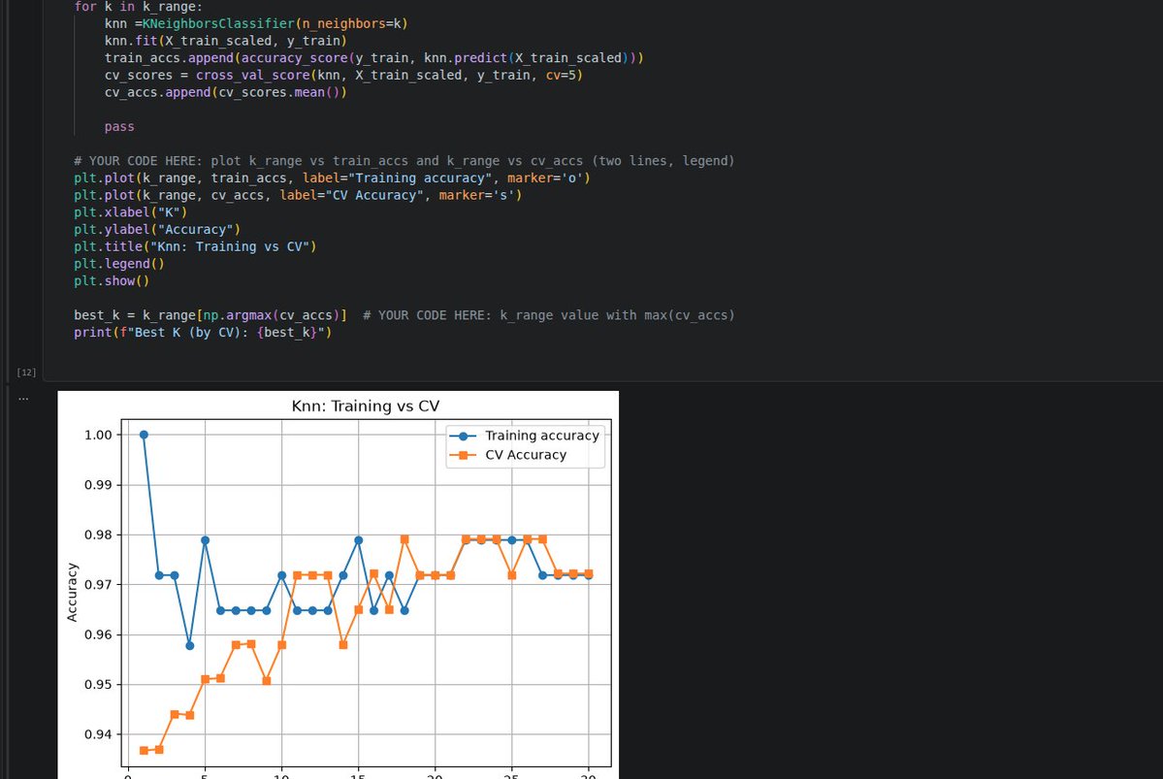Click the cv_scores = cross_val_score line
The image size is (1163, 779).
343,75
